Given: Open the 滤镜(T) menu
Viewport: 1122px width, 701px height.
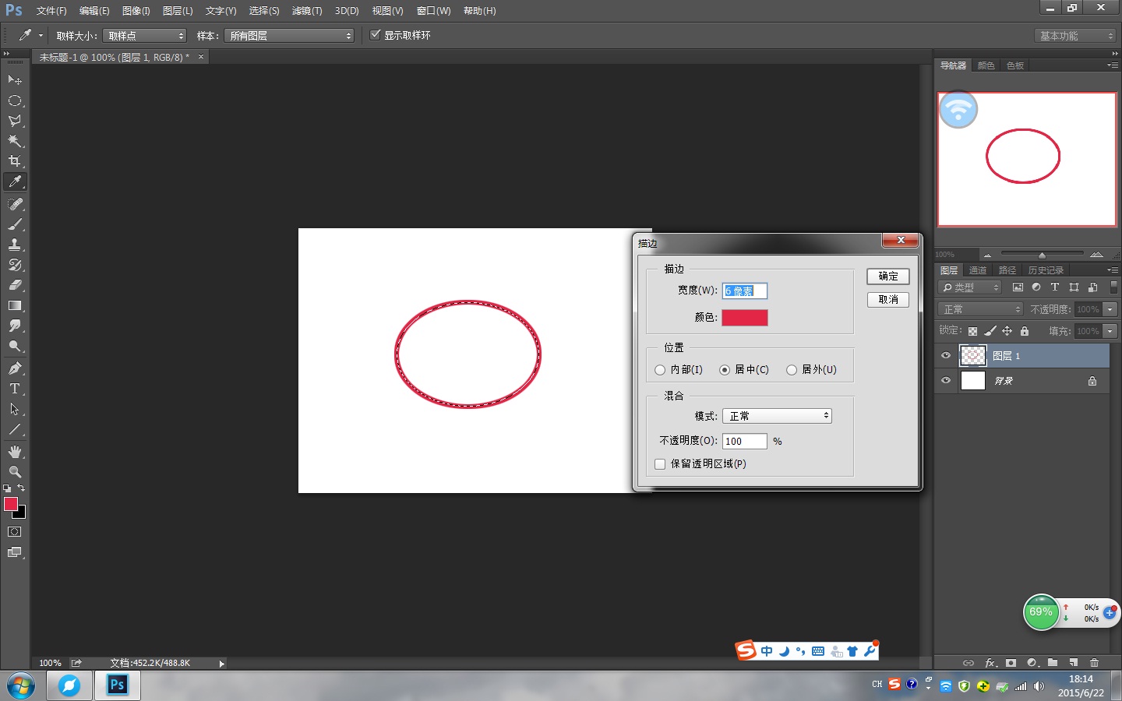Looking at the screenshot, I should [307, 11].
